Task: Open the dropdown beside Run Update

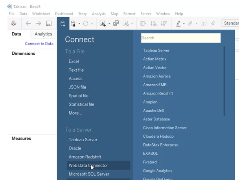Action: [92, 24]
